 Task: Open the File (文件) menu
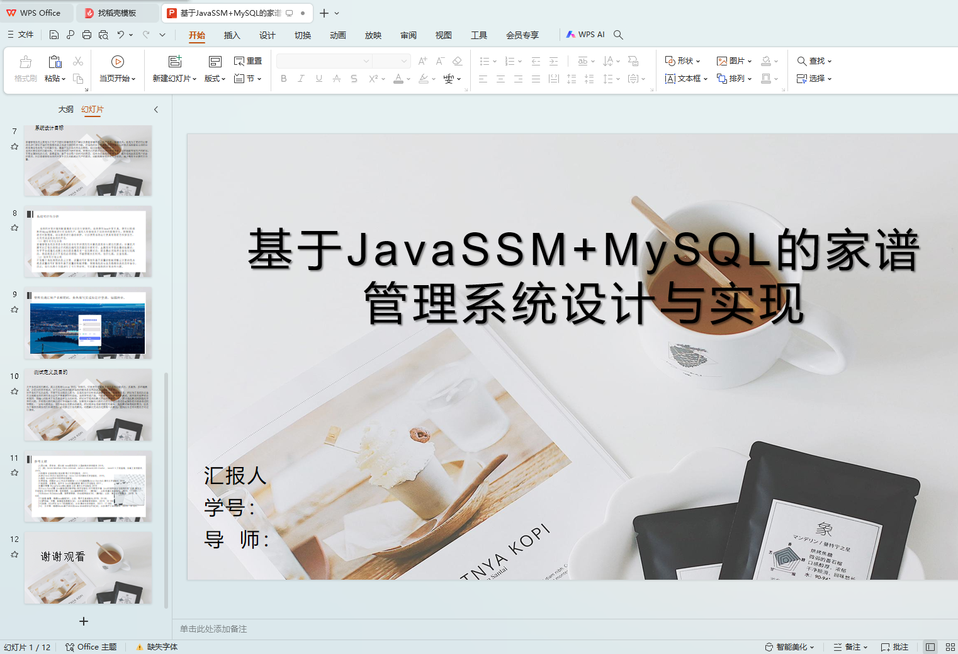(21, 35)
